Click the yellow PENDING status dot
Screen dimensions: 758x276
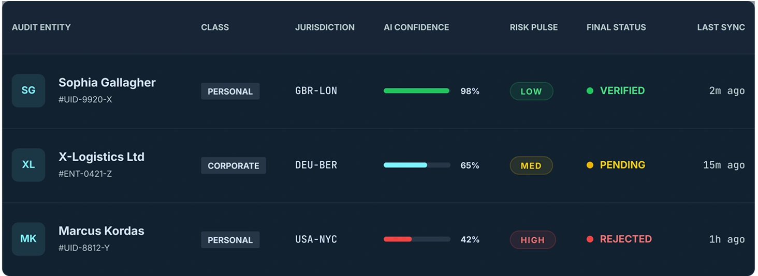click(590, 165)
